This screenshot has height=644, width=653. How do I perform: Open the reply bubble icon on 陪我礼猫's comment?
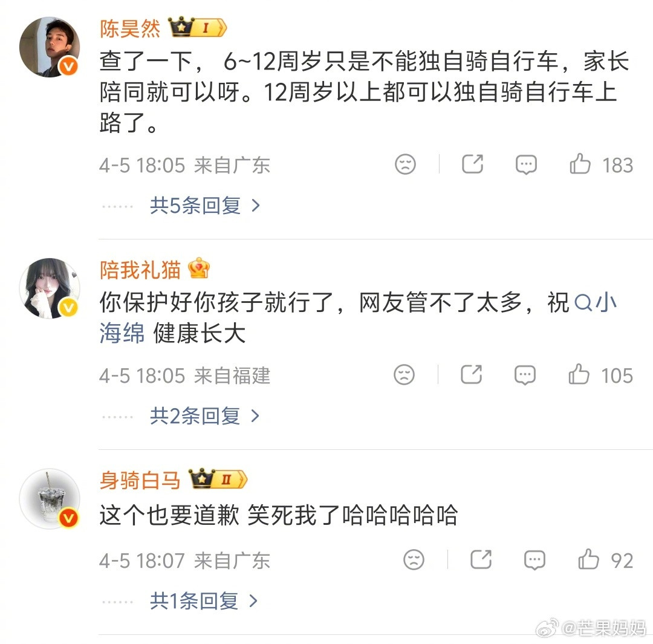[525, 375]
